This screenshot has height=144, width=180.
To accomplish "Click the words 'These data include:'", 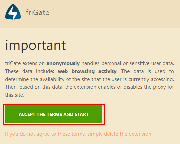I will 29,71.
